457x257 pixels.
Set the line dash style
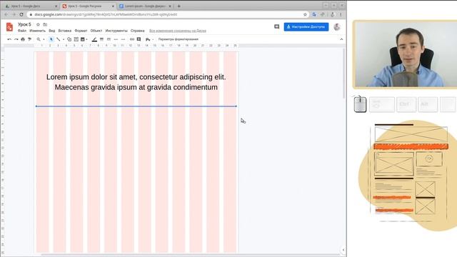click(109, 39)
